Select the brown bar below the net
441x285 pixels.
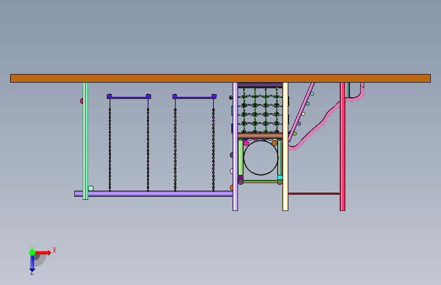pos(260,136)
